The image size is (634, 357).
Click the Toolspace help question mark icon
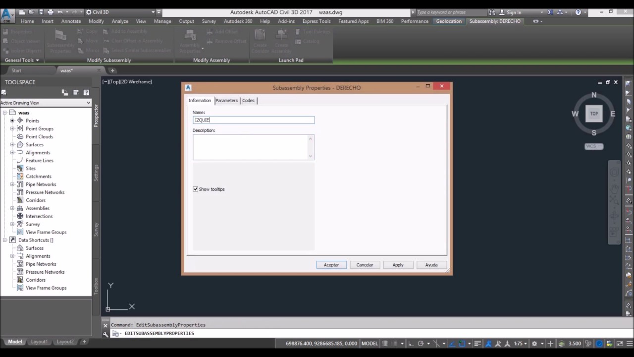tap(86, 92)
